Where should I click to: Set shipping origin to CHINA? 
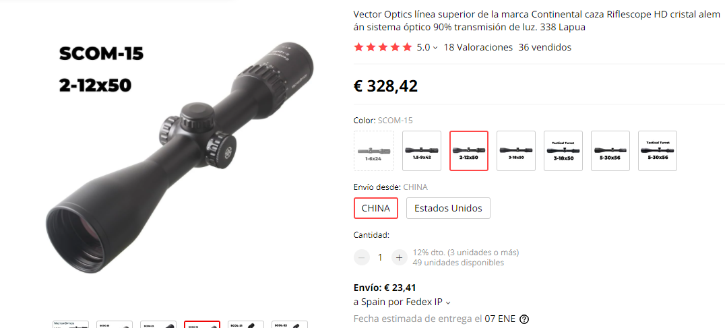tap(375, 208)
